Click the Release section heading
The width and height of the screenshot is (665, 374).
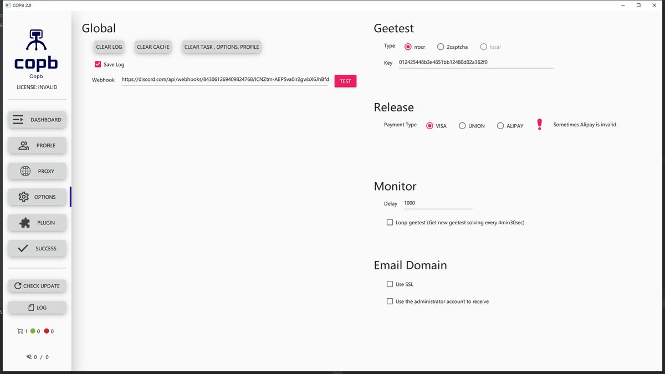(x=394, y=107)
